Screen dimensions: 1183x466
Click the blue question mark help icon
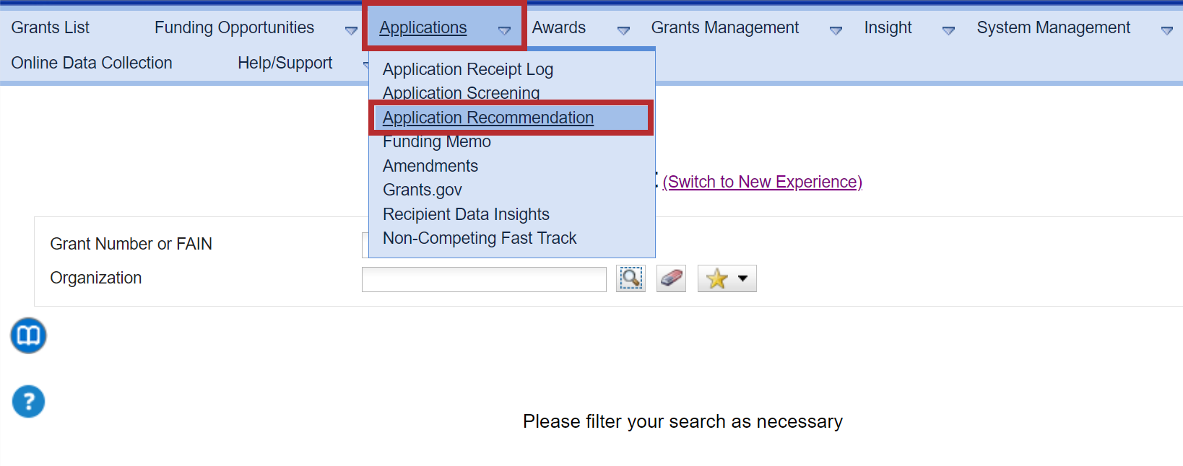point(28,402)
